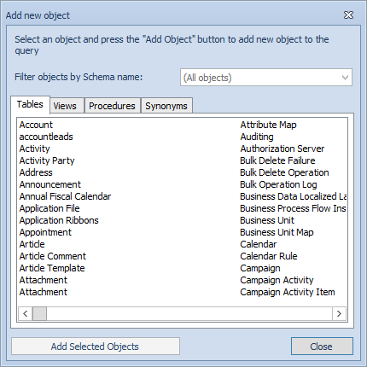Select the Bulk Delete Operation table

pos(284,172)
